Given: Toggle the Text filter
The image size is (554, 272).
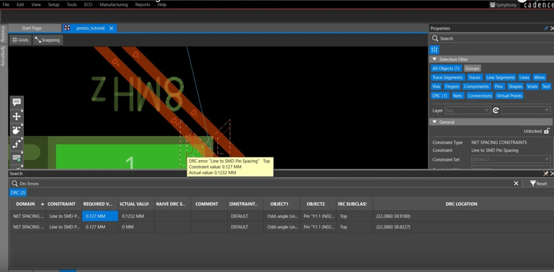Looking at the screenshot, I should 546,87.
